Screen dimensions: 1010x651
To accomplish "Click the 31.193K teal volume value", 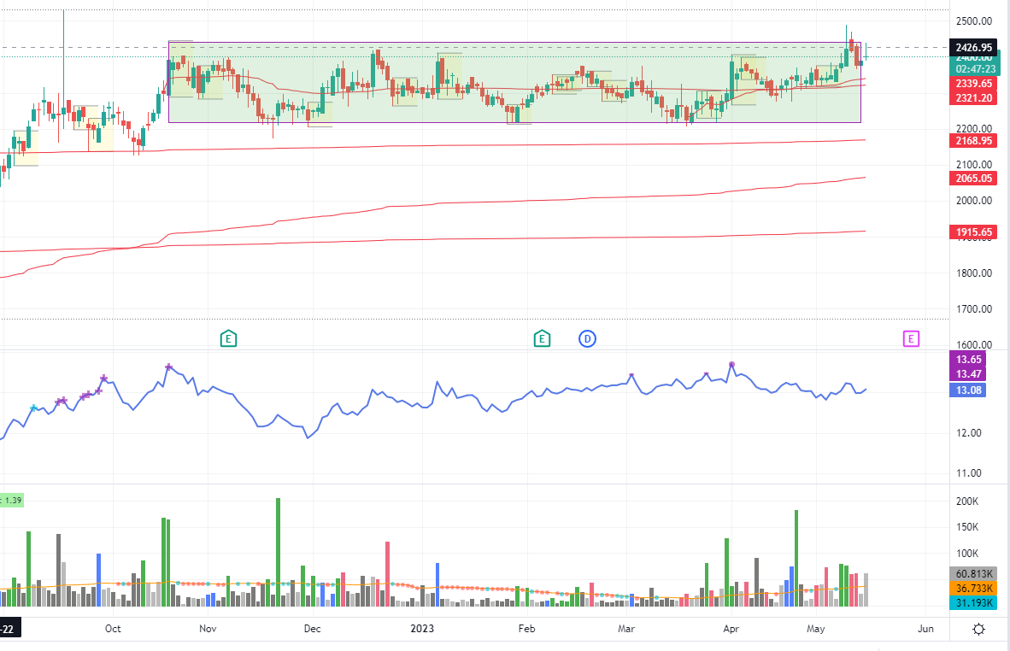I will [x=973, y=602].
